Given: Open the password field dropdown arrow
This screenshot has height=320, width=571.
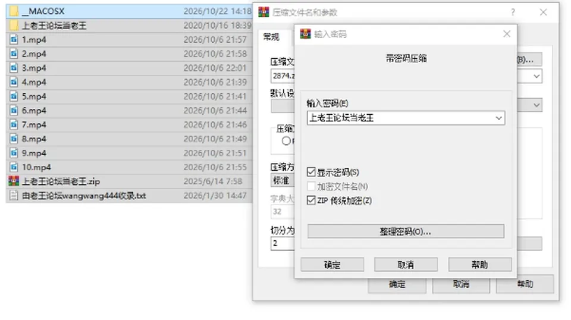Looking at the screenshot, I should 498,118.
